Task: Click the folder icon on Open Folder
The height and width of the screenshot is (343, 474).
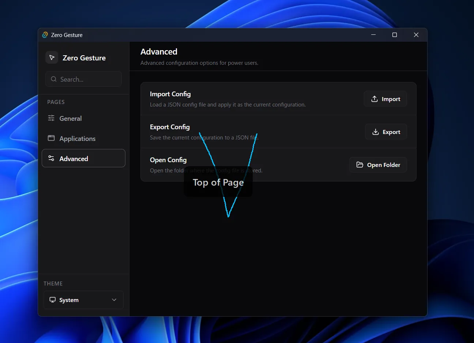Action: click(360, 165)
